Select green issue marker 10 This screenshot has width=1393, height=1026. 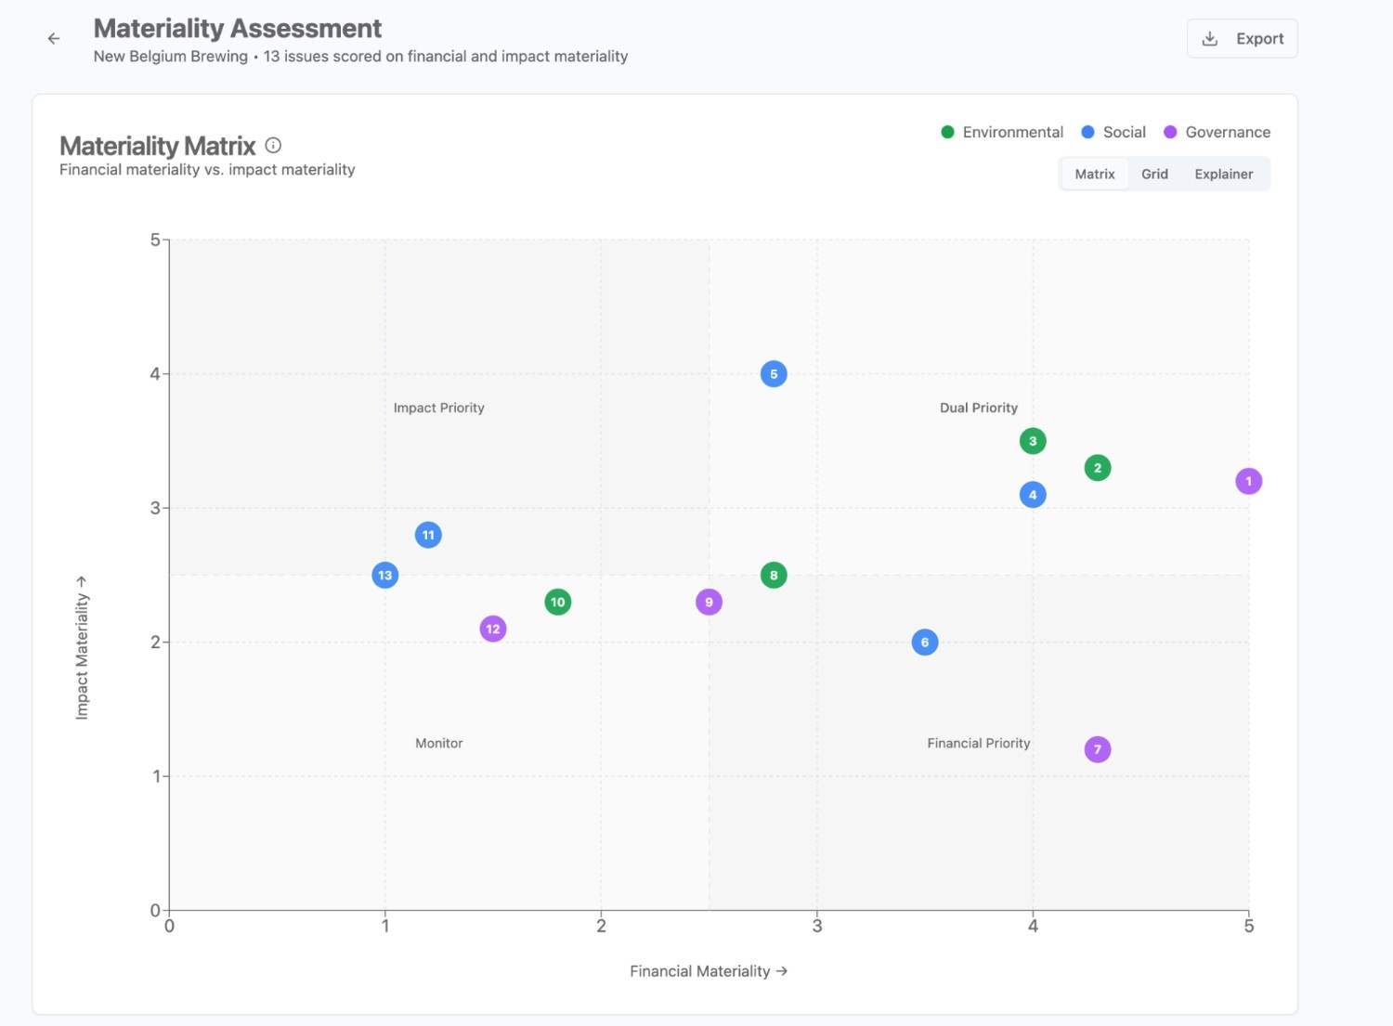[x=557, y=602]
